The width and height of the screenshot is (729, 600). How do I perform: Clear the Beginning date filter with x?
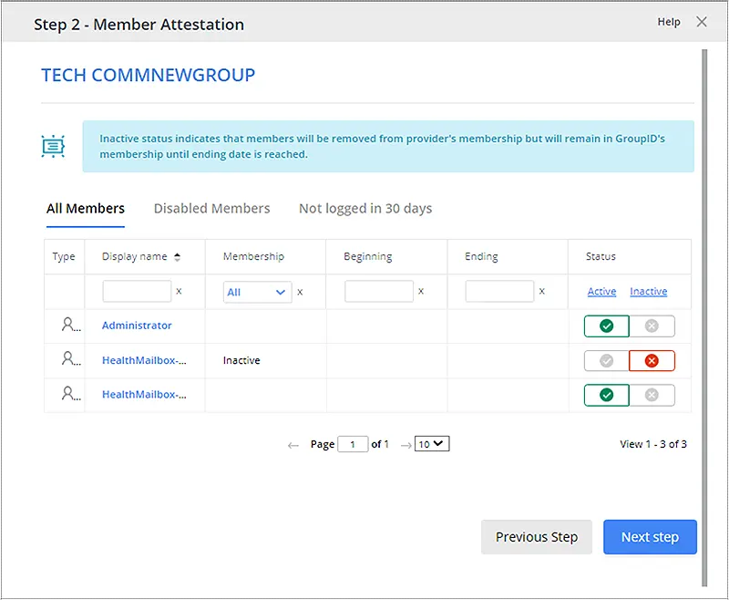point(421,291)
